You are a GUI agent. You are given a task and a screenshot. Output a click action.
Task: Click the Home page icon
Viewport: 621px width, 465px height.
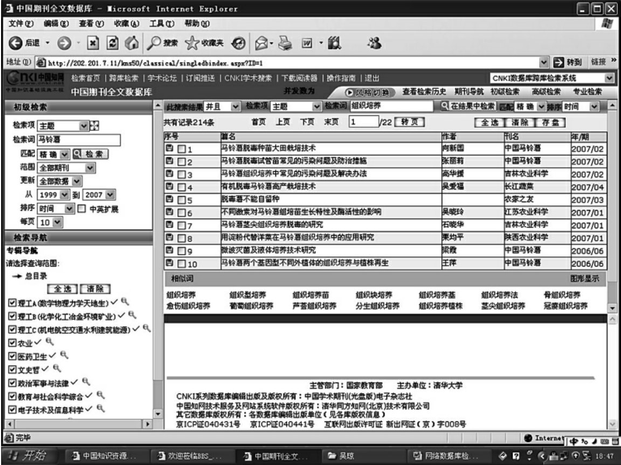click(132, 43)
